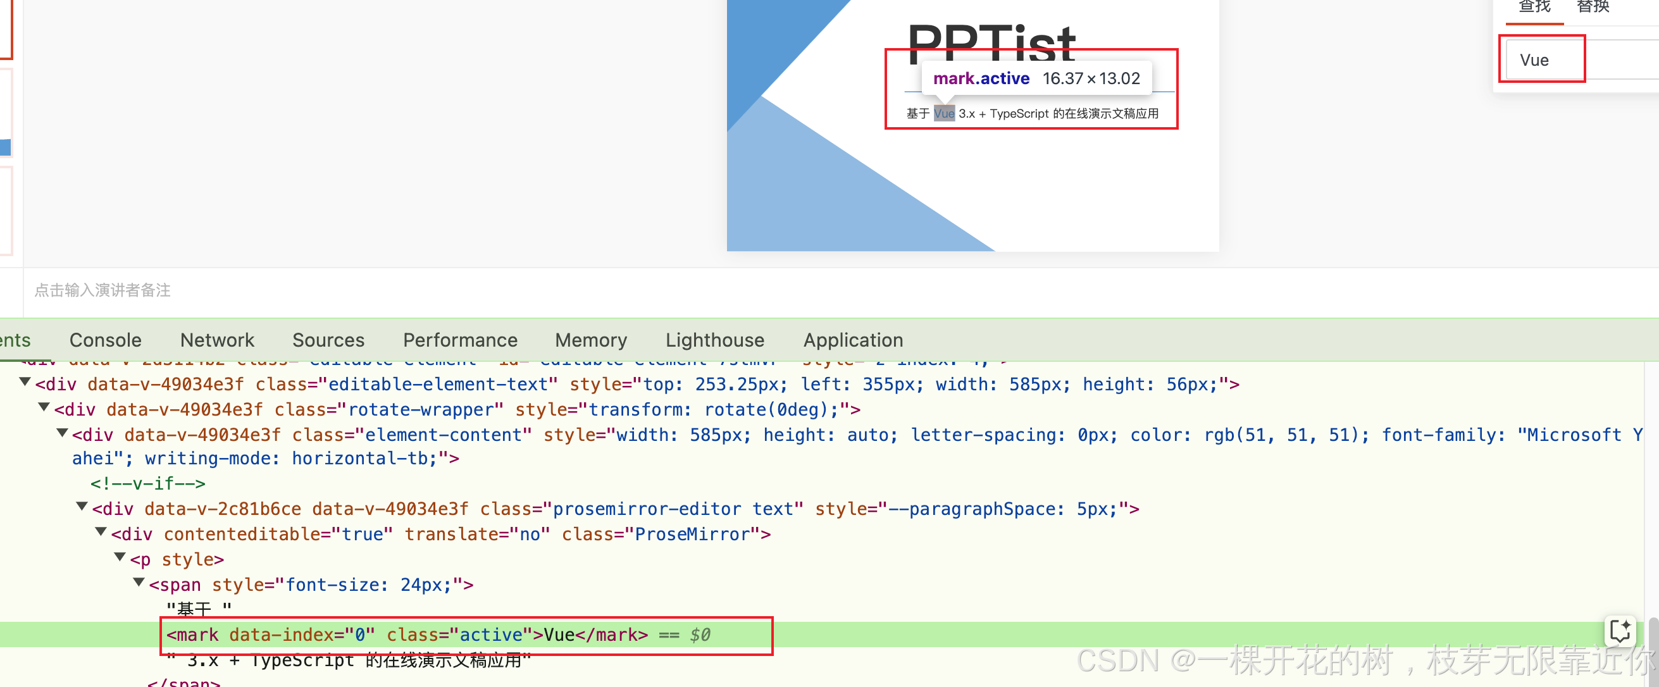Collapse the ProseMirror contenteditable div node
The height and width of the screenshot is (687, 1659).
click(x=101, y=532)
